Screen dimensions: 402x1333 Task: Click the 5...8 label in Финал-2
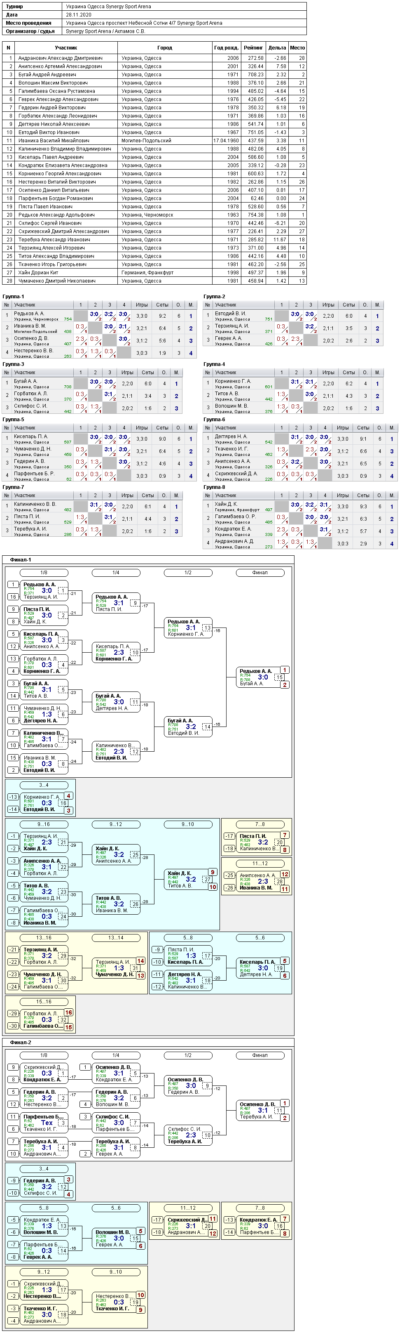point(44,1208)
